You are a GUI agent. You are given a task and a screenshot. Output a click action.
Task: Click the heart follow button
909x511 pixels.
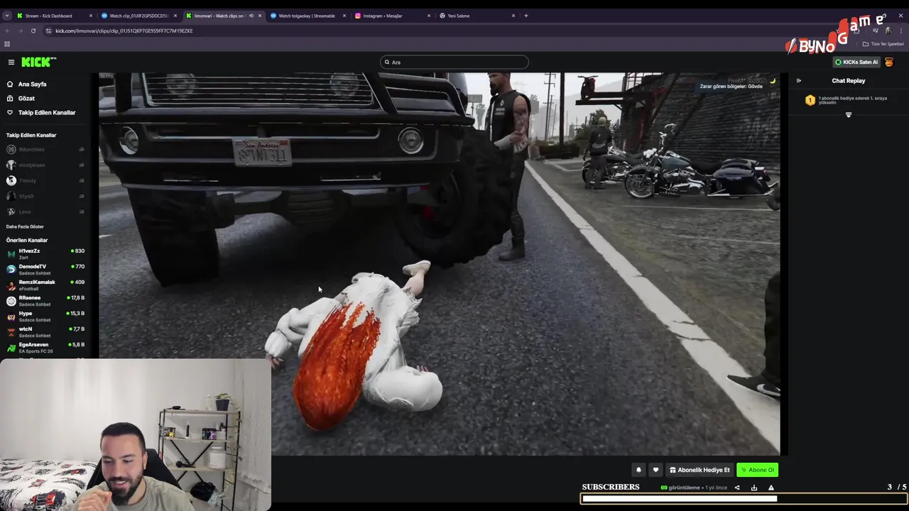coord(655,470)
